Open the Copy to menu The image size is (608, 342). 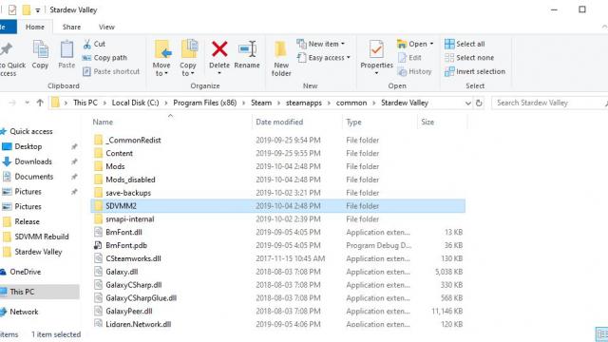pyautogui.click(x=188, y=58)
